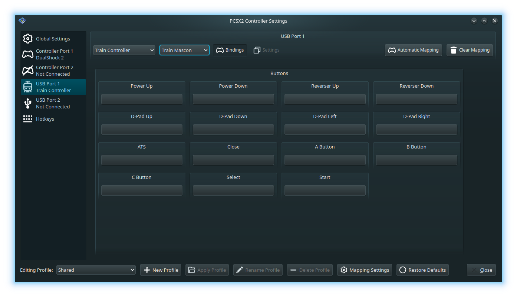The image size is (517, 297).
Task: Set binding for D-Pad Up
Action: 142,130
